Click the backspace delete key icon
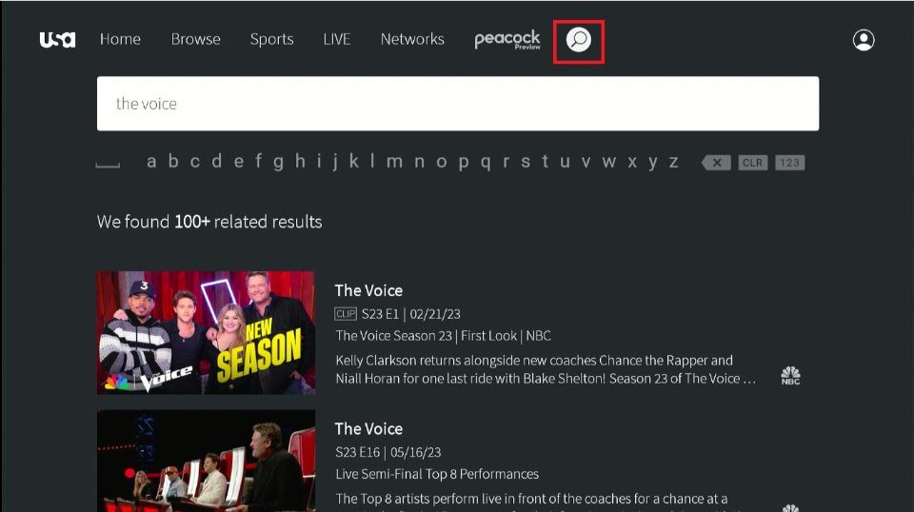The width and height of the screenshot is (914, 512). pos(716,163)
